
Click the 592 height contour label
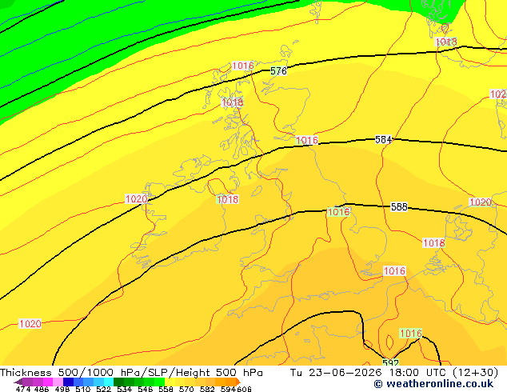point(390,362)
